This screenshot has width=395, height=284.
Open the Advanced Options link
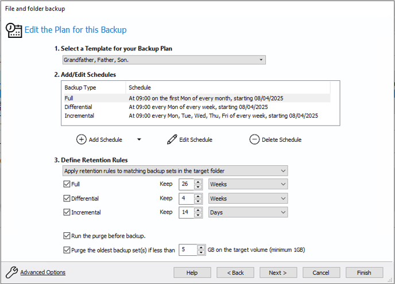43,272
